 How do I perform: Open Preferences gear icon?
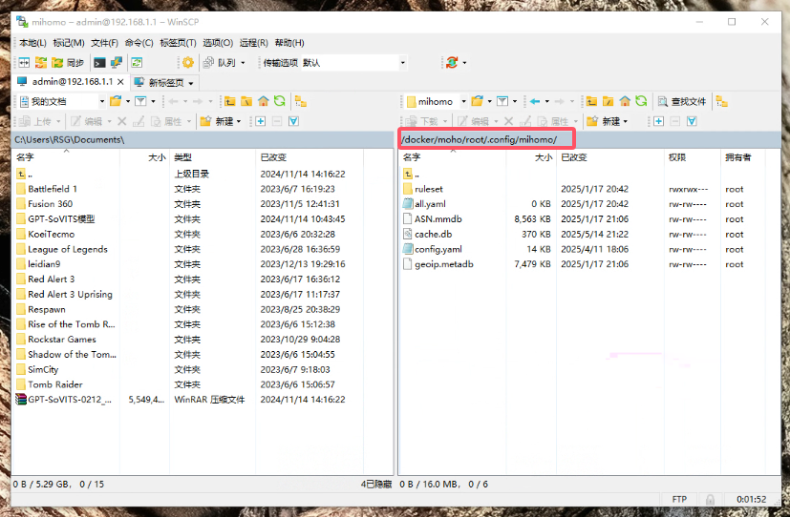coord(188,62)
